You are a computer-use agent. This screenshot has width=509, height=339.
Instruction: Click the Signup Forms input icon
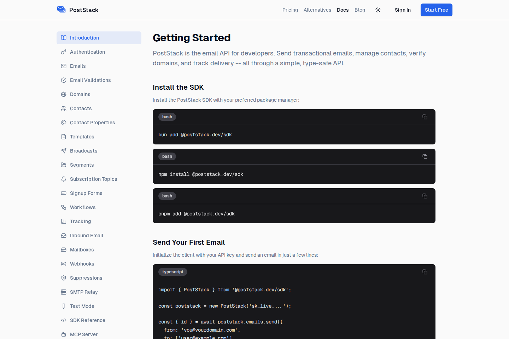[64, 193]
